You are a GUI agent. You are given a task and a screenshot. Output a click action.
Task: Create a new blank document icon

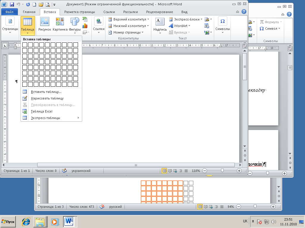(x=34, y=4)
